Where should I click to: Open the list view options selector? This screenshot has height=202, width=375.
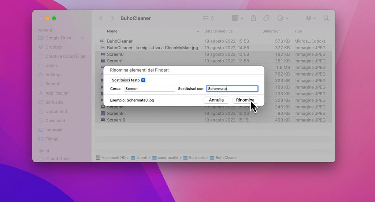tap(208, 18)
